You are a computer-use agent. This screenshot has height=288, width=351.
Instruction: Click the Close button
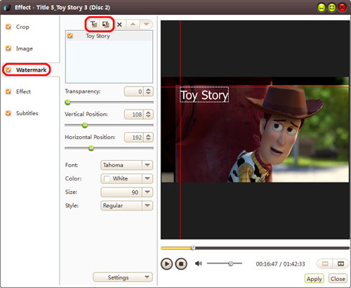(x=338, y=279)
